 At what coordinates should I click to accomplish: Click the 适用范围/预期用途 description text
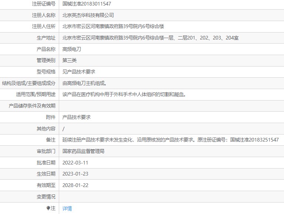(124, 94)
